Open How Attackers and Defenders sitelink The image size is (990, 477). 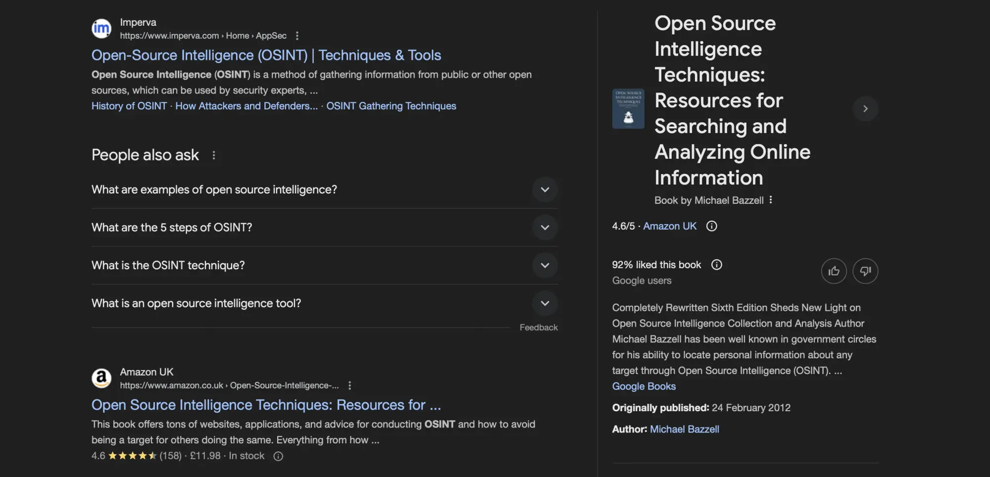[247, 106]
